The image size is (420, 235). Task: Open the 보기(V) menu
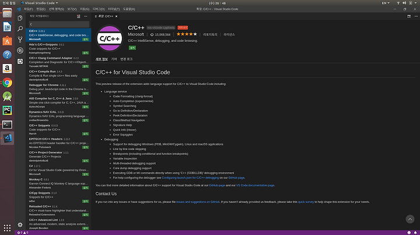(x=72, y=9)
